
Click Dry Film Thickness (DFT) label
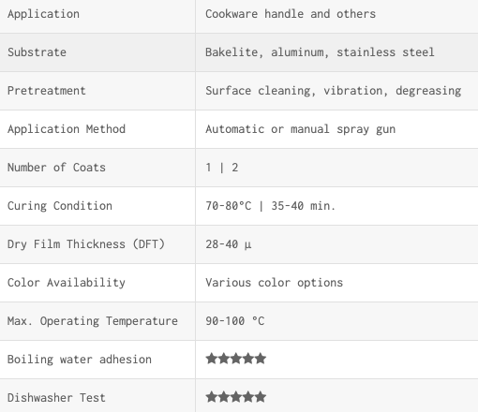(86, 244)
